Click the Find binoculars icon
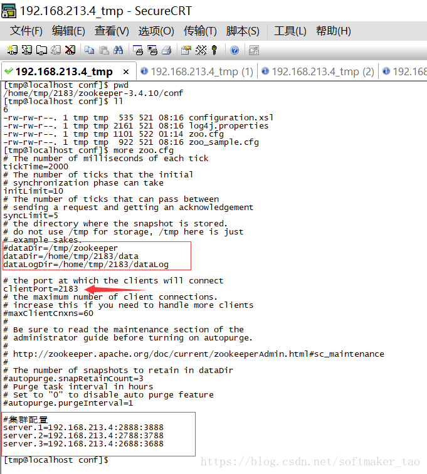This screenshot has height=474, width=427. (x=119, y=50)
